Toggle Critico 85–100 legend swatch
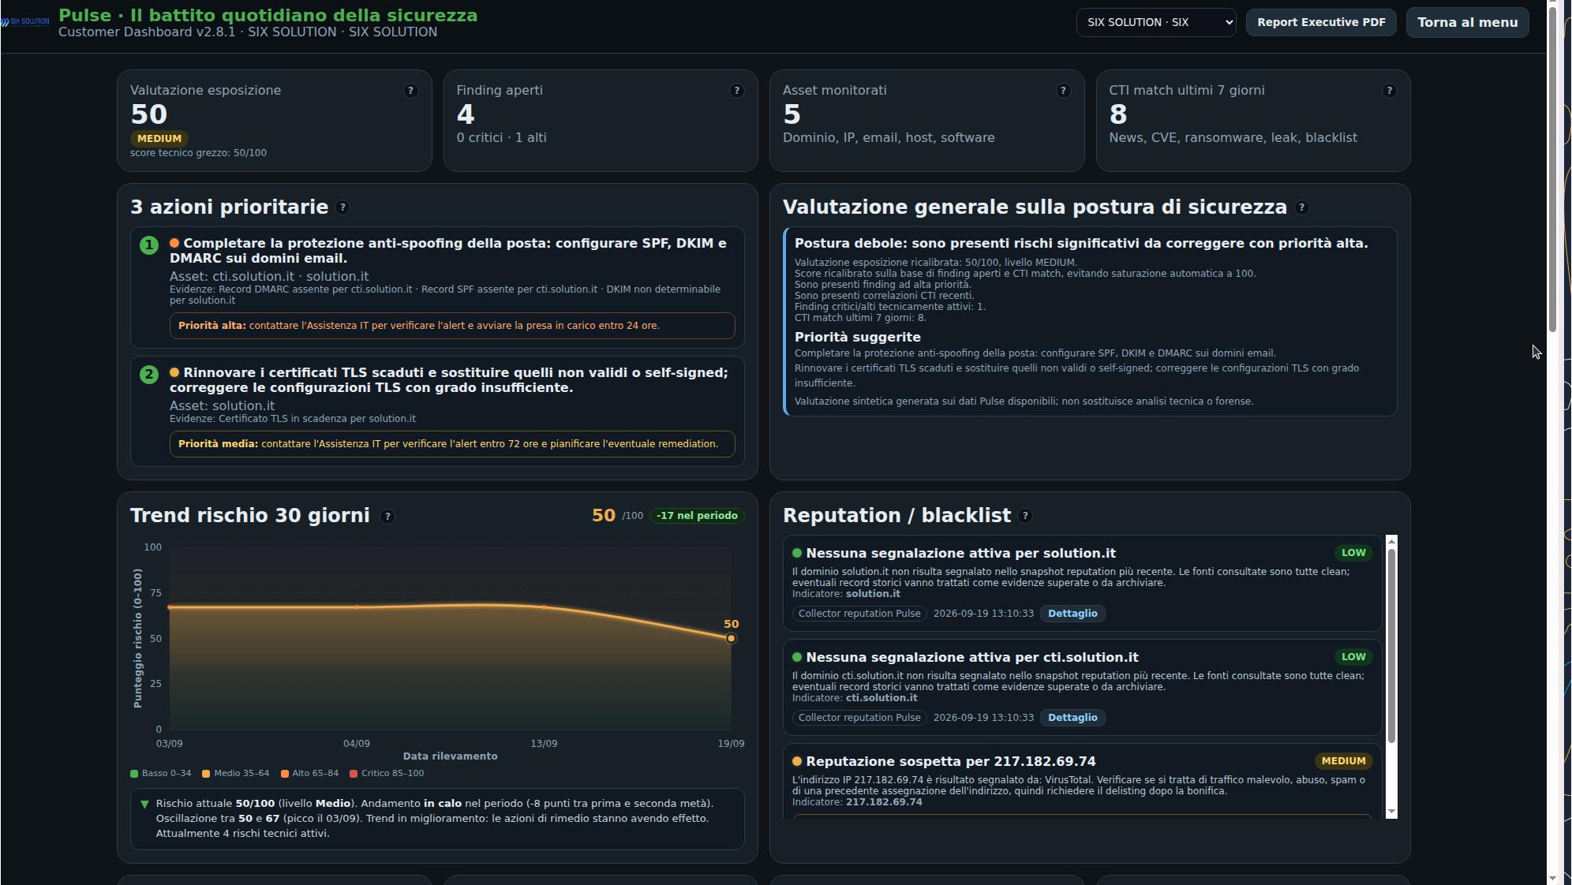The height and width of the screenshot is (885, 1572). click(x=354, y=774)
